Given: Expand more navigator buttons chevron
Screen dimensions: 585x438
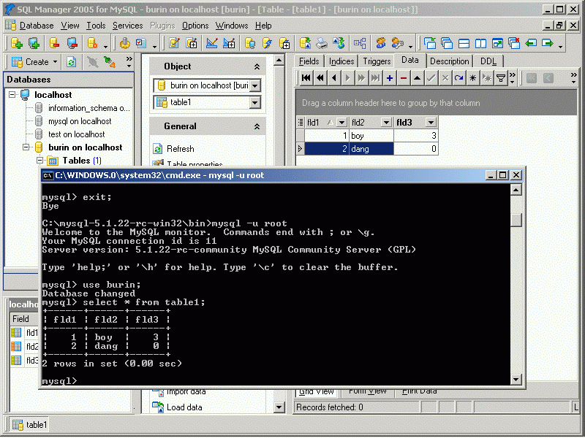Looking at the screenshot, I should pyautogui.click(x=513, y=78).
